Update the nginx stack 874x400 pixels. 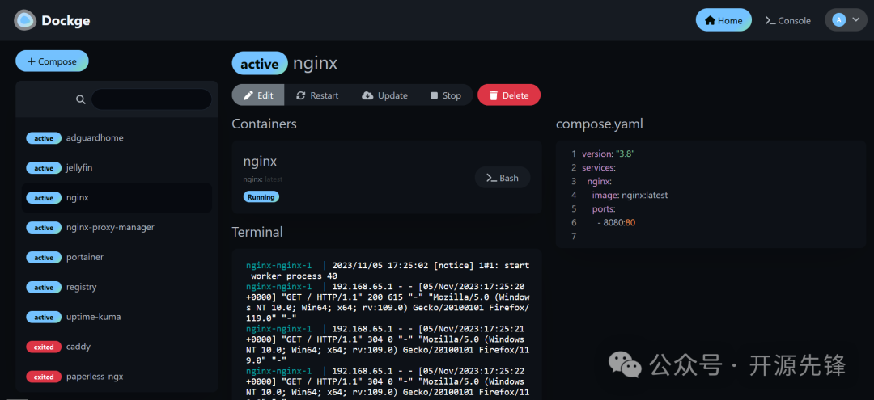(384, 95)
